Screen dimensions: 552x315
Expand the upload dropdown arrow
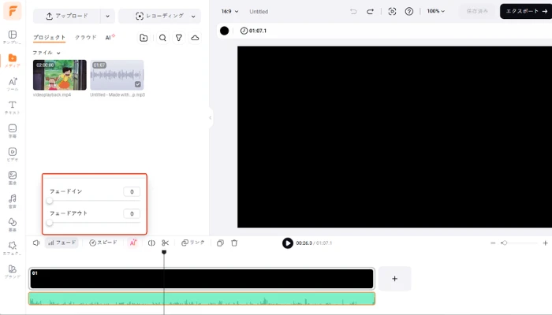(x=107, y=17)
